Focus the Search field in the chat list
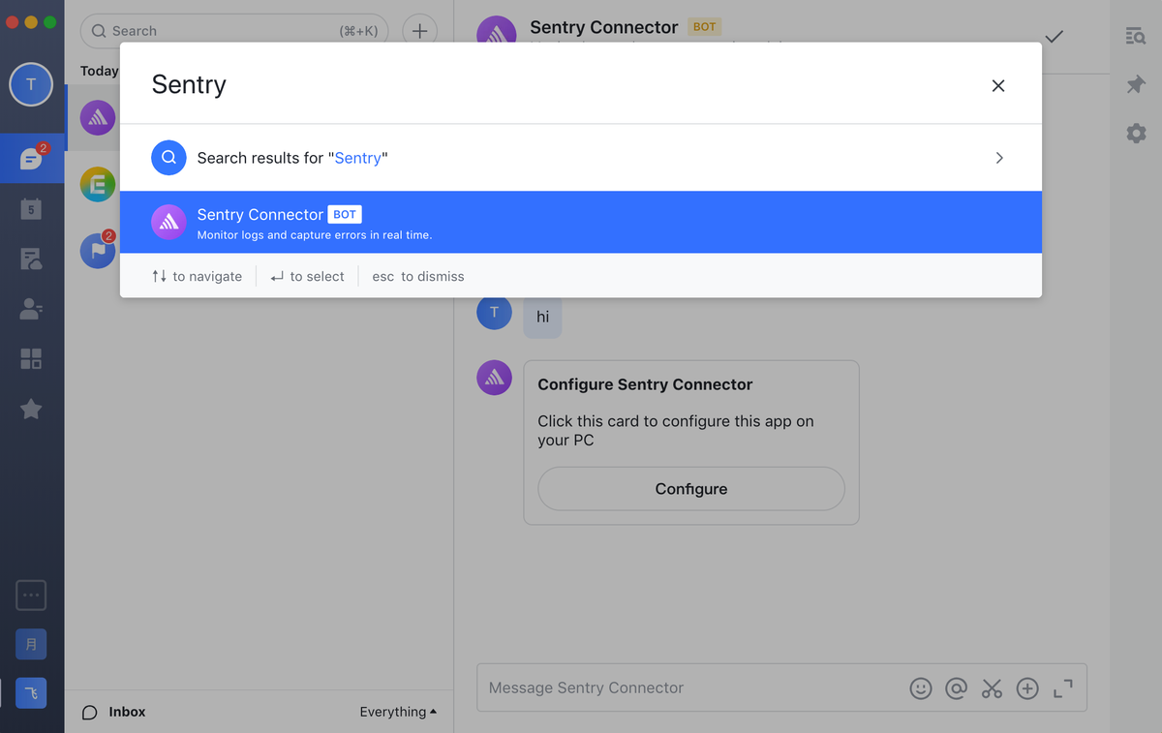1162x733 pixels. pos(235,31)
